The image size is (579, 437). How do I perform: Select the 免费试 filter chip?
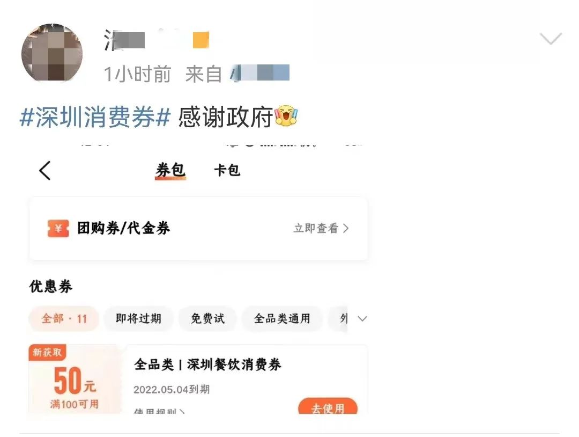click(207, 318)
